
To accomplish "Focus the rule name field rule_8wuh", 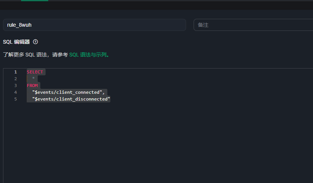I will [x=94, y=25].
